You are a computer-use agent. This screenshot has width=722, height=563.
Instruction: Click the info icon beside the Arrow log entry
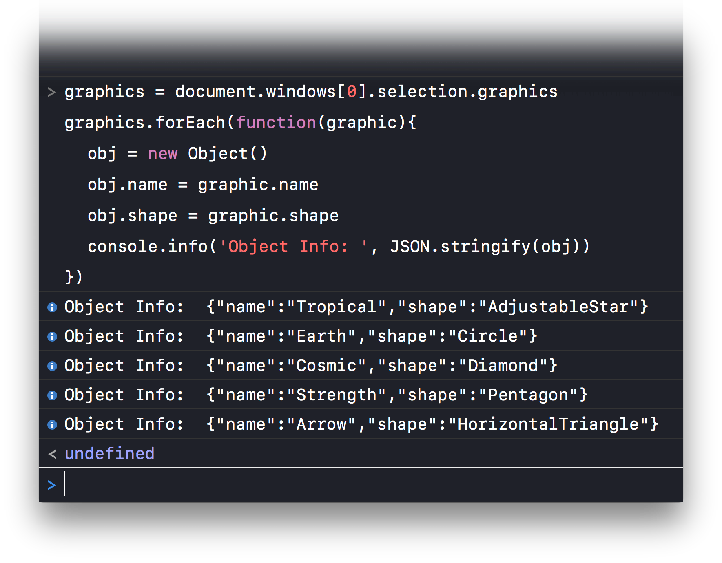tap(52, 424)
